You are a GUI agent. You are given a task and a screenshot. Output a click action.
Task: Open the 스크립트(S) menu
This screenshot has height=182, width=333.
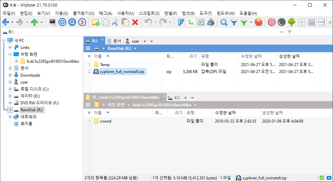point(149,13)
